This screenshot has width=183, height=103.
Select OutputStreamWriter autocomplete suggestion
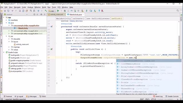point(149,61)
